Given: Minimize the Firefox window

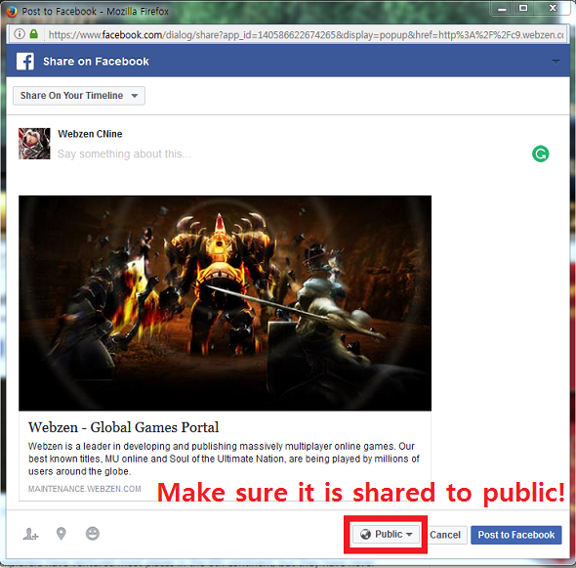Looking at the screenshot, I should pos(502,9).
